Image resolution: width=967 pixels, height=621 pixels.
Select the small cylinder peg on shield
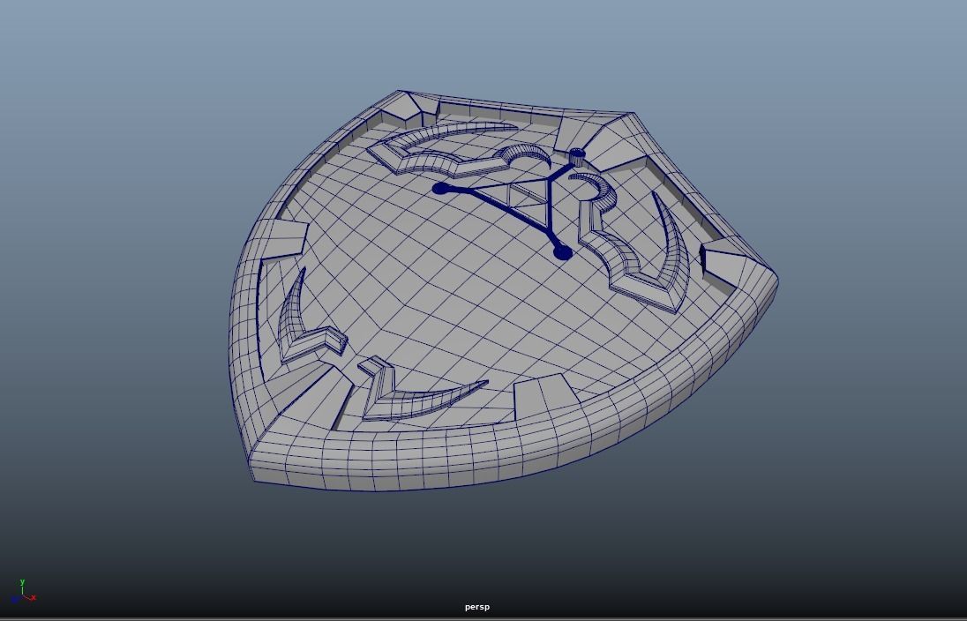pyautogui.click(x=577, y=157)
